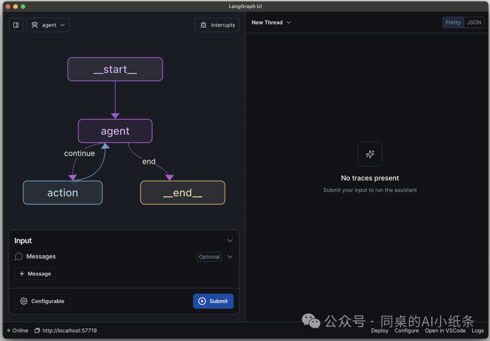The image size is (490, 341).
Task: Open the agent graph selector dropdown
Action: [x=48, y=25]
